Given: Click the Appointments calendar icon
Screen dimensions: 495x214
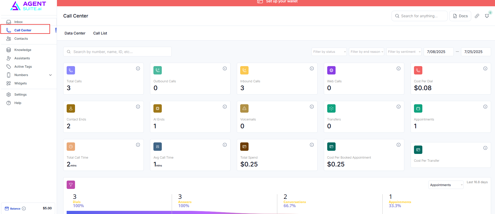Looking at the screenshot, I should point(418,108).
